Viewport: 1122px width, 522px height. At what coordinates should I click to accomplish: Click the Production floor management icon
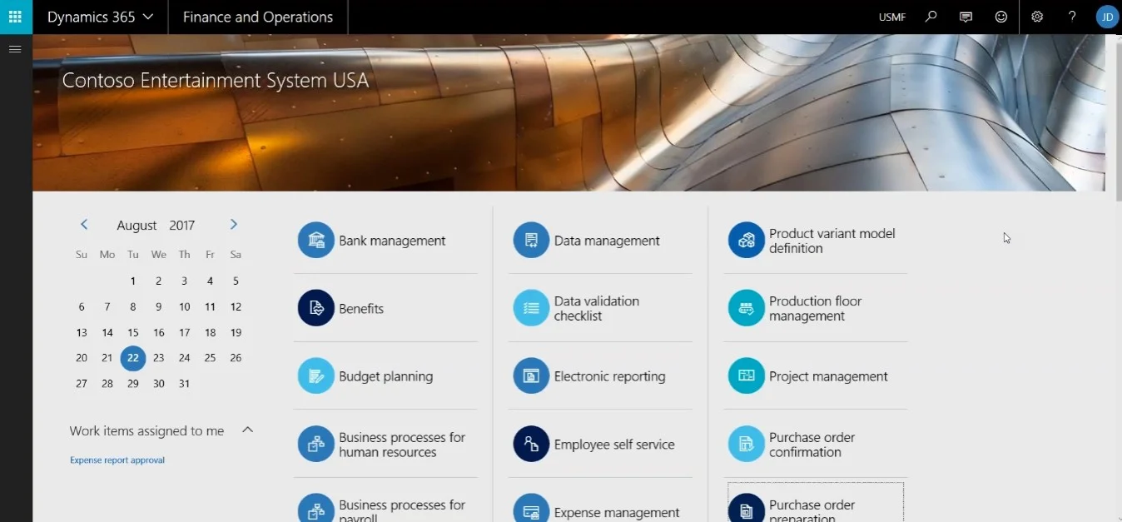coord(747,308)
